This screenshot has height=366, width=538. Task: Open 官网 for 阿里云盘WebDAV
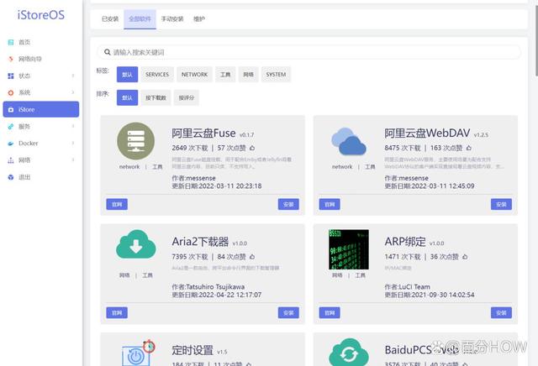click(x=330, y=204)
